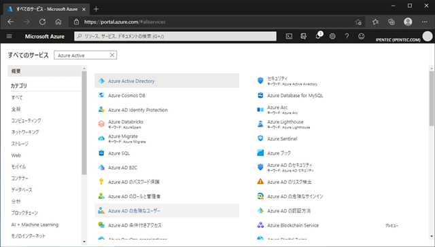435x247 pixels.
Task: Select the モノのインターネット category
Action: tap(28, 236)
